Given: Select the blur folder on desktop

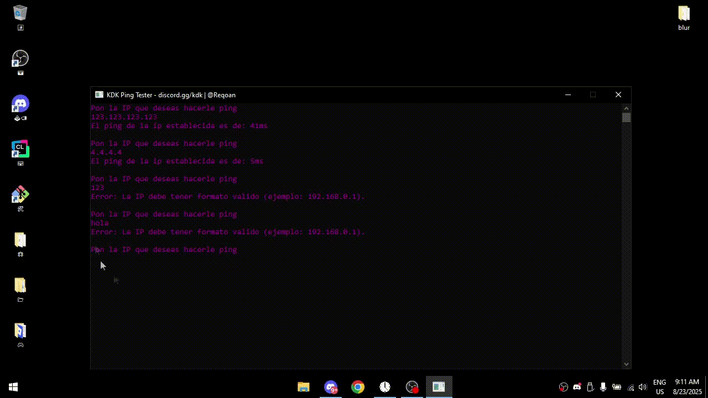Looking at the screenshot, I should pos(684,17).
